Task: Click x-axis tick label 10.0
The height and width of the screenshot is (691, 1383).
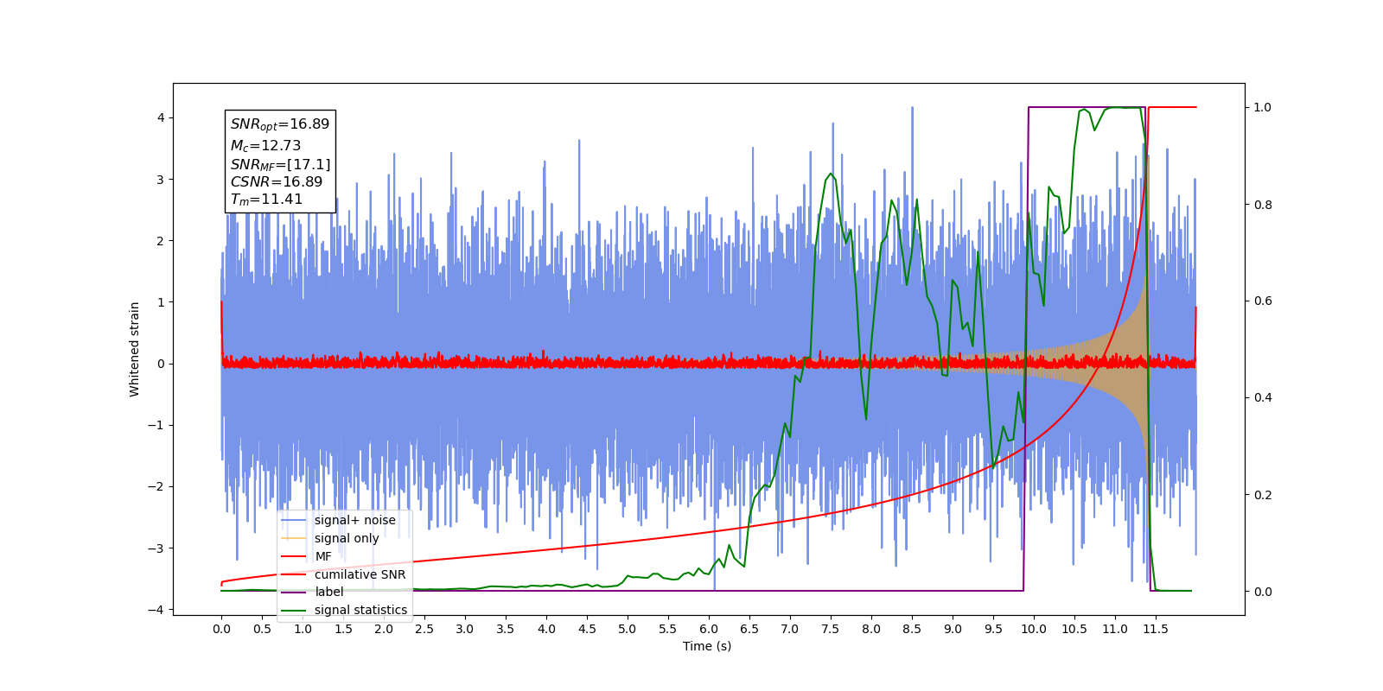Action: 1034,629
